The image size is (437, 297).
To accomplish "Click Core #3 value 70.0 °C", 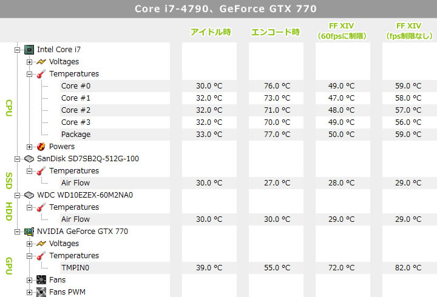I will 277,122.
